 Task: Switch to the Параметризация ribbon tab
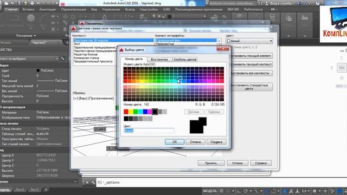pyautogui.click(x=74, y=9)
